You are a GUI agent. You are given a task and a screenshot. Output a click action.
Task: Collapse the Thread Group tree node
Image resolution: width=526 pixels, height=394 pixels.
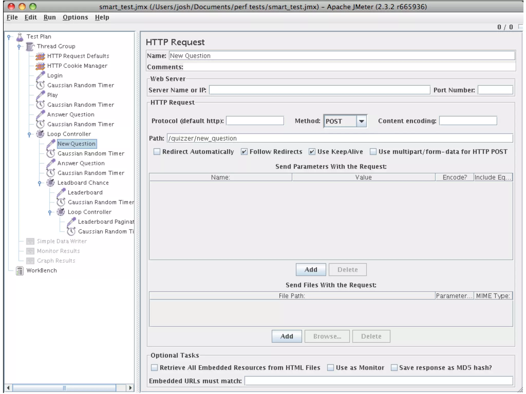[x=19, y=46]
